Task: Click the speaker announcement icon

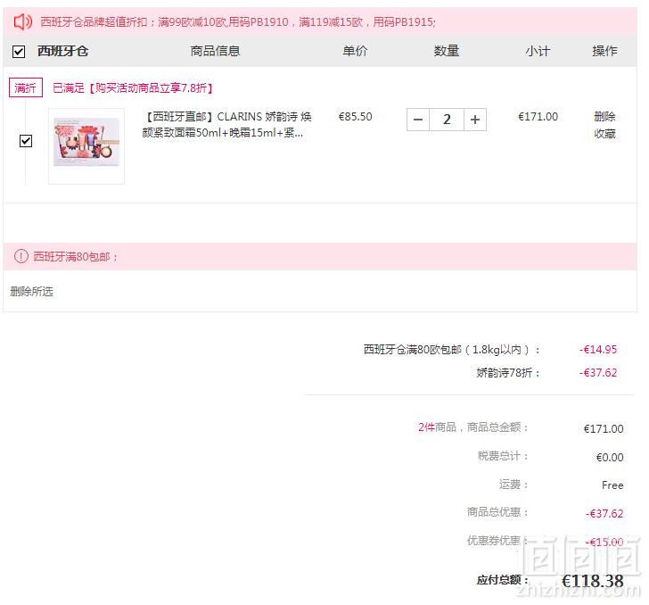Action: tap(23, 21)
